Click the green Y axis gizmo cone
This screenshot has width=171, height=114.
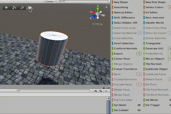click(98, 9)
